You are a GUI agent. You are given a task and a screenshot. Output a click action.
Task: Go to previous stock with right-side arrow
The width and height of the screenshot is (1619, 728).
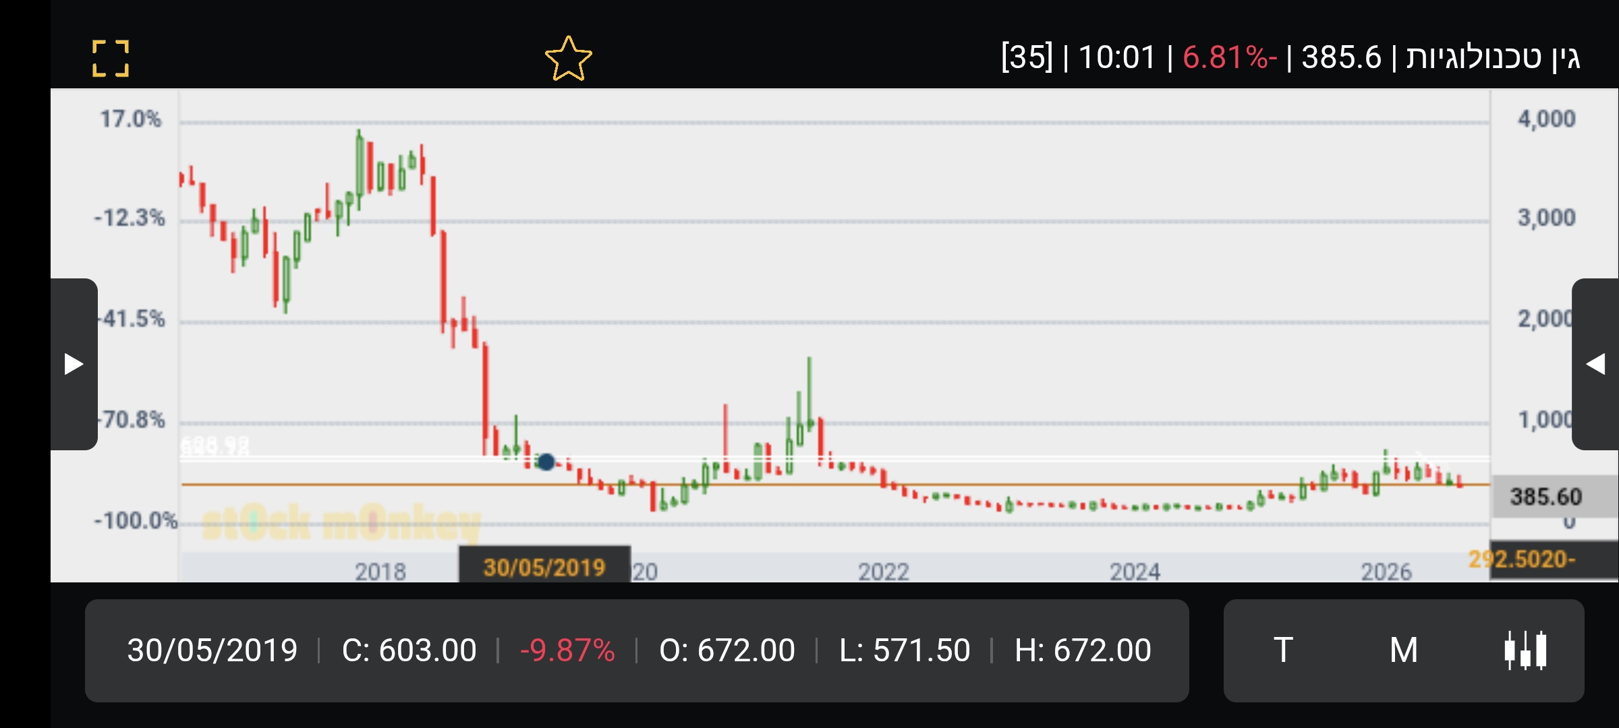tap(1595, 364)
